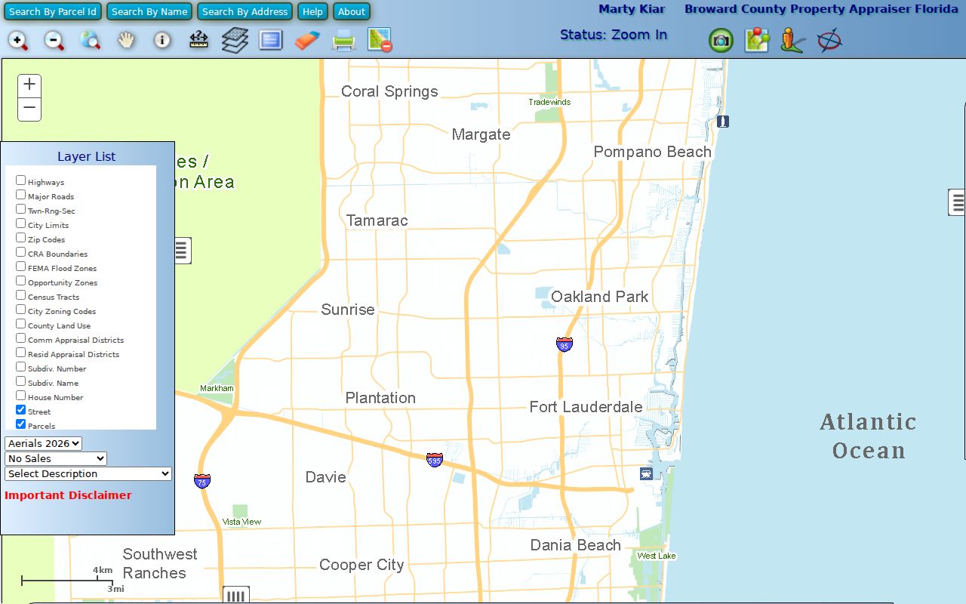966x604 pixels.
Task: Open the blue legend list icon
Action: 270,40
